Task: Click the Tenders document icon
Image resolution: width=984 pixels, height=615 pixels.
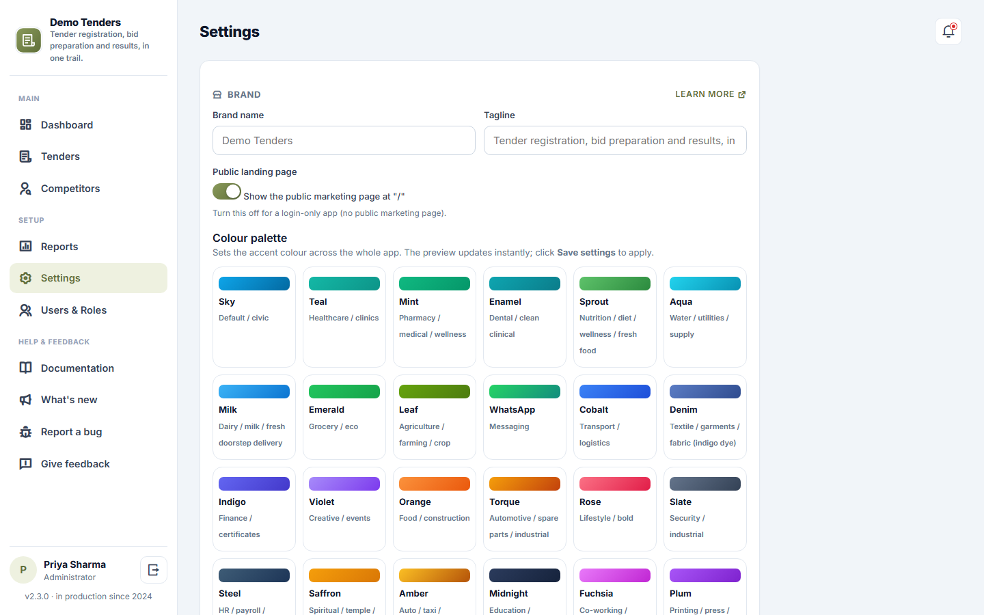Action: (25, 156)
